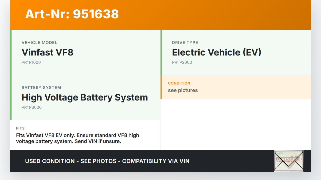Click the "Fits Vinfast VF8 EV only" compatibility note
This screenshot has width=321, height=180.
pos(77,138)
